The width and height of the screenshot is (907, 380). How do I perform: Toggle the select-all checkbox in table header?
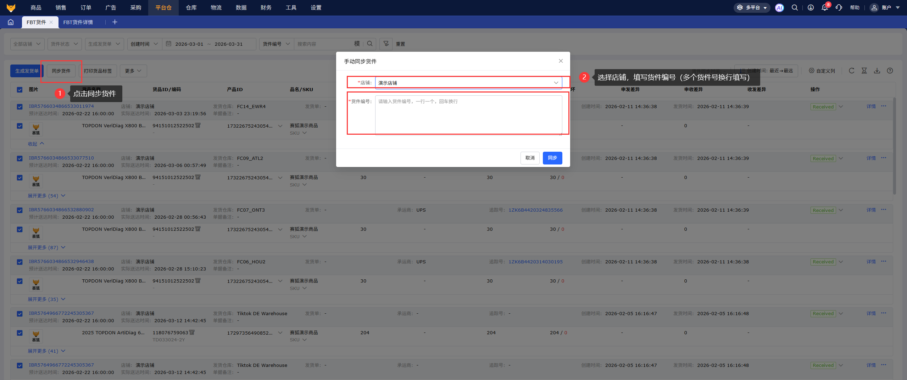pyautogui.click(x=20, y=90)
